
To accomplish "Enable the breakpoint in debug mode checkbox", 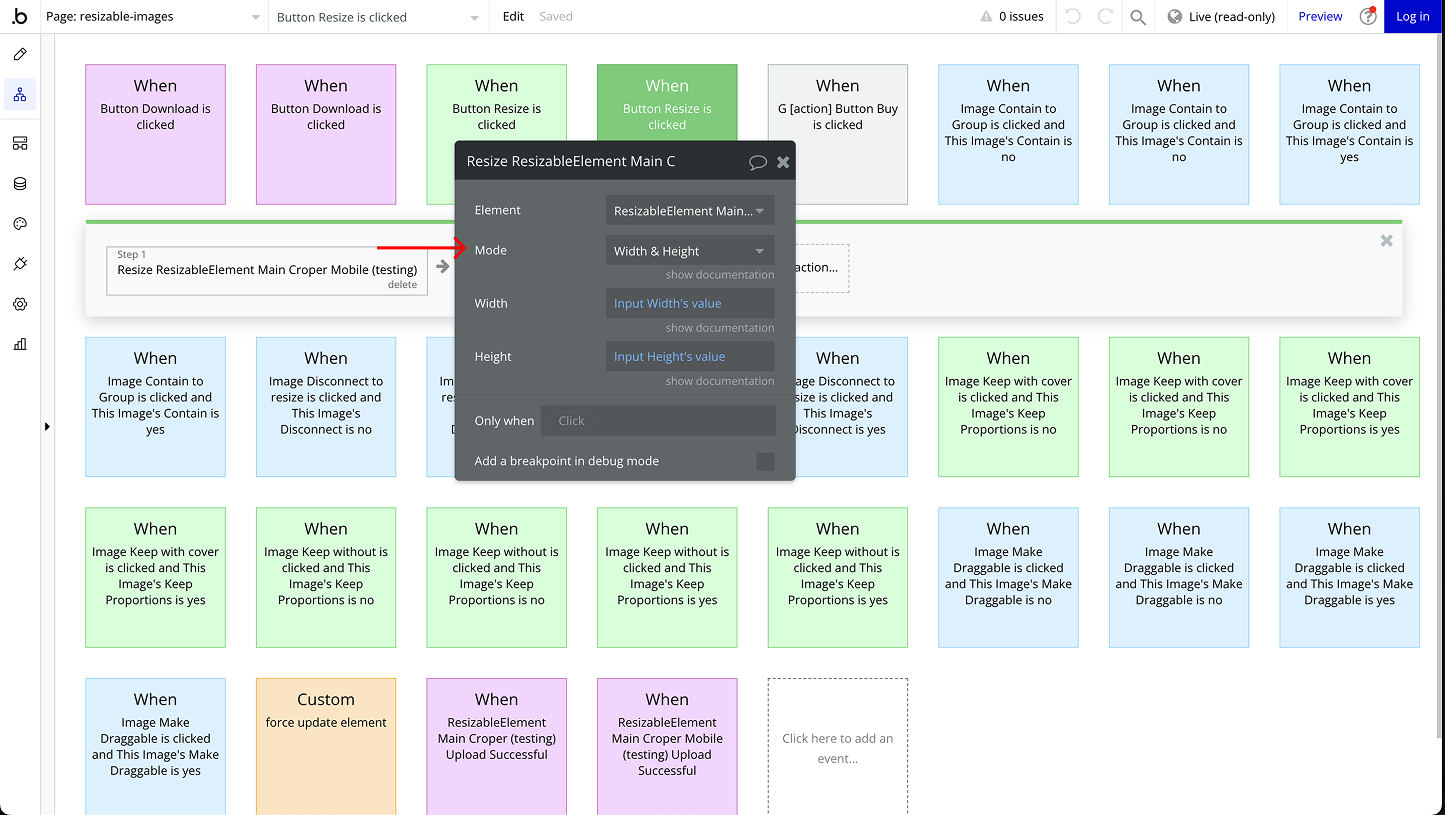I will (x=765, y=461).
